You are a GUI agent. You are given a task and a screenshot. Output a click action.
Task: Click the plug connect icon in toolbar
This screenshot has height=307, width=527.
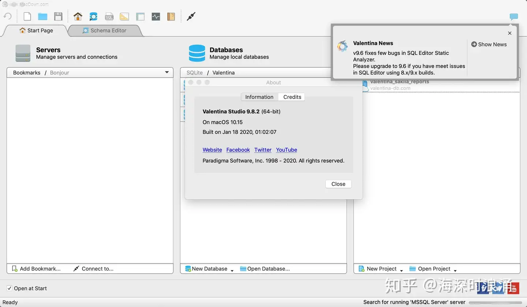point(191,16)
